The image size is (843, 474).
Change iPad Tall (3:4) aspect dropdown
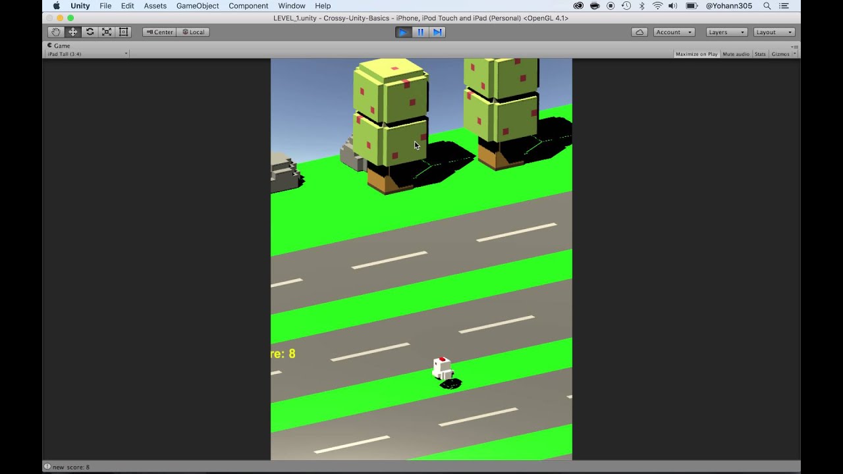click(87, 54)
